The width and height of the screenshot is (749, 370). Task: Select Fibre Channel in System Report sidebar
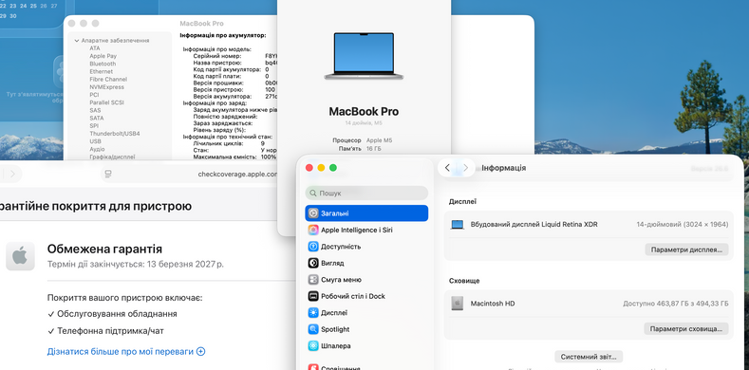pos(108,80)
